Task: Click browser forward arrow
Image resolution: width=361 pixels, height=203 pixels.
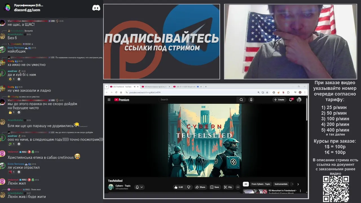Action: (x=111, y=92)
